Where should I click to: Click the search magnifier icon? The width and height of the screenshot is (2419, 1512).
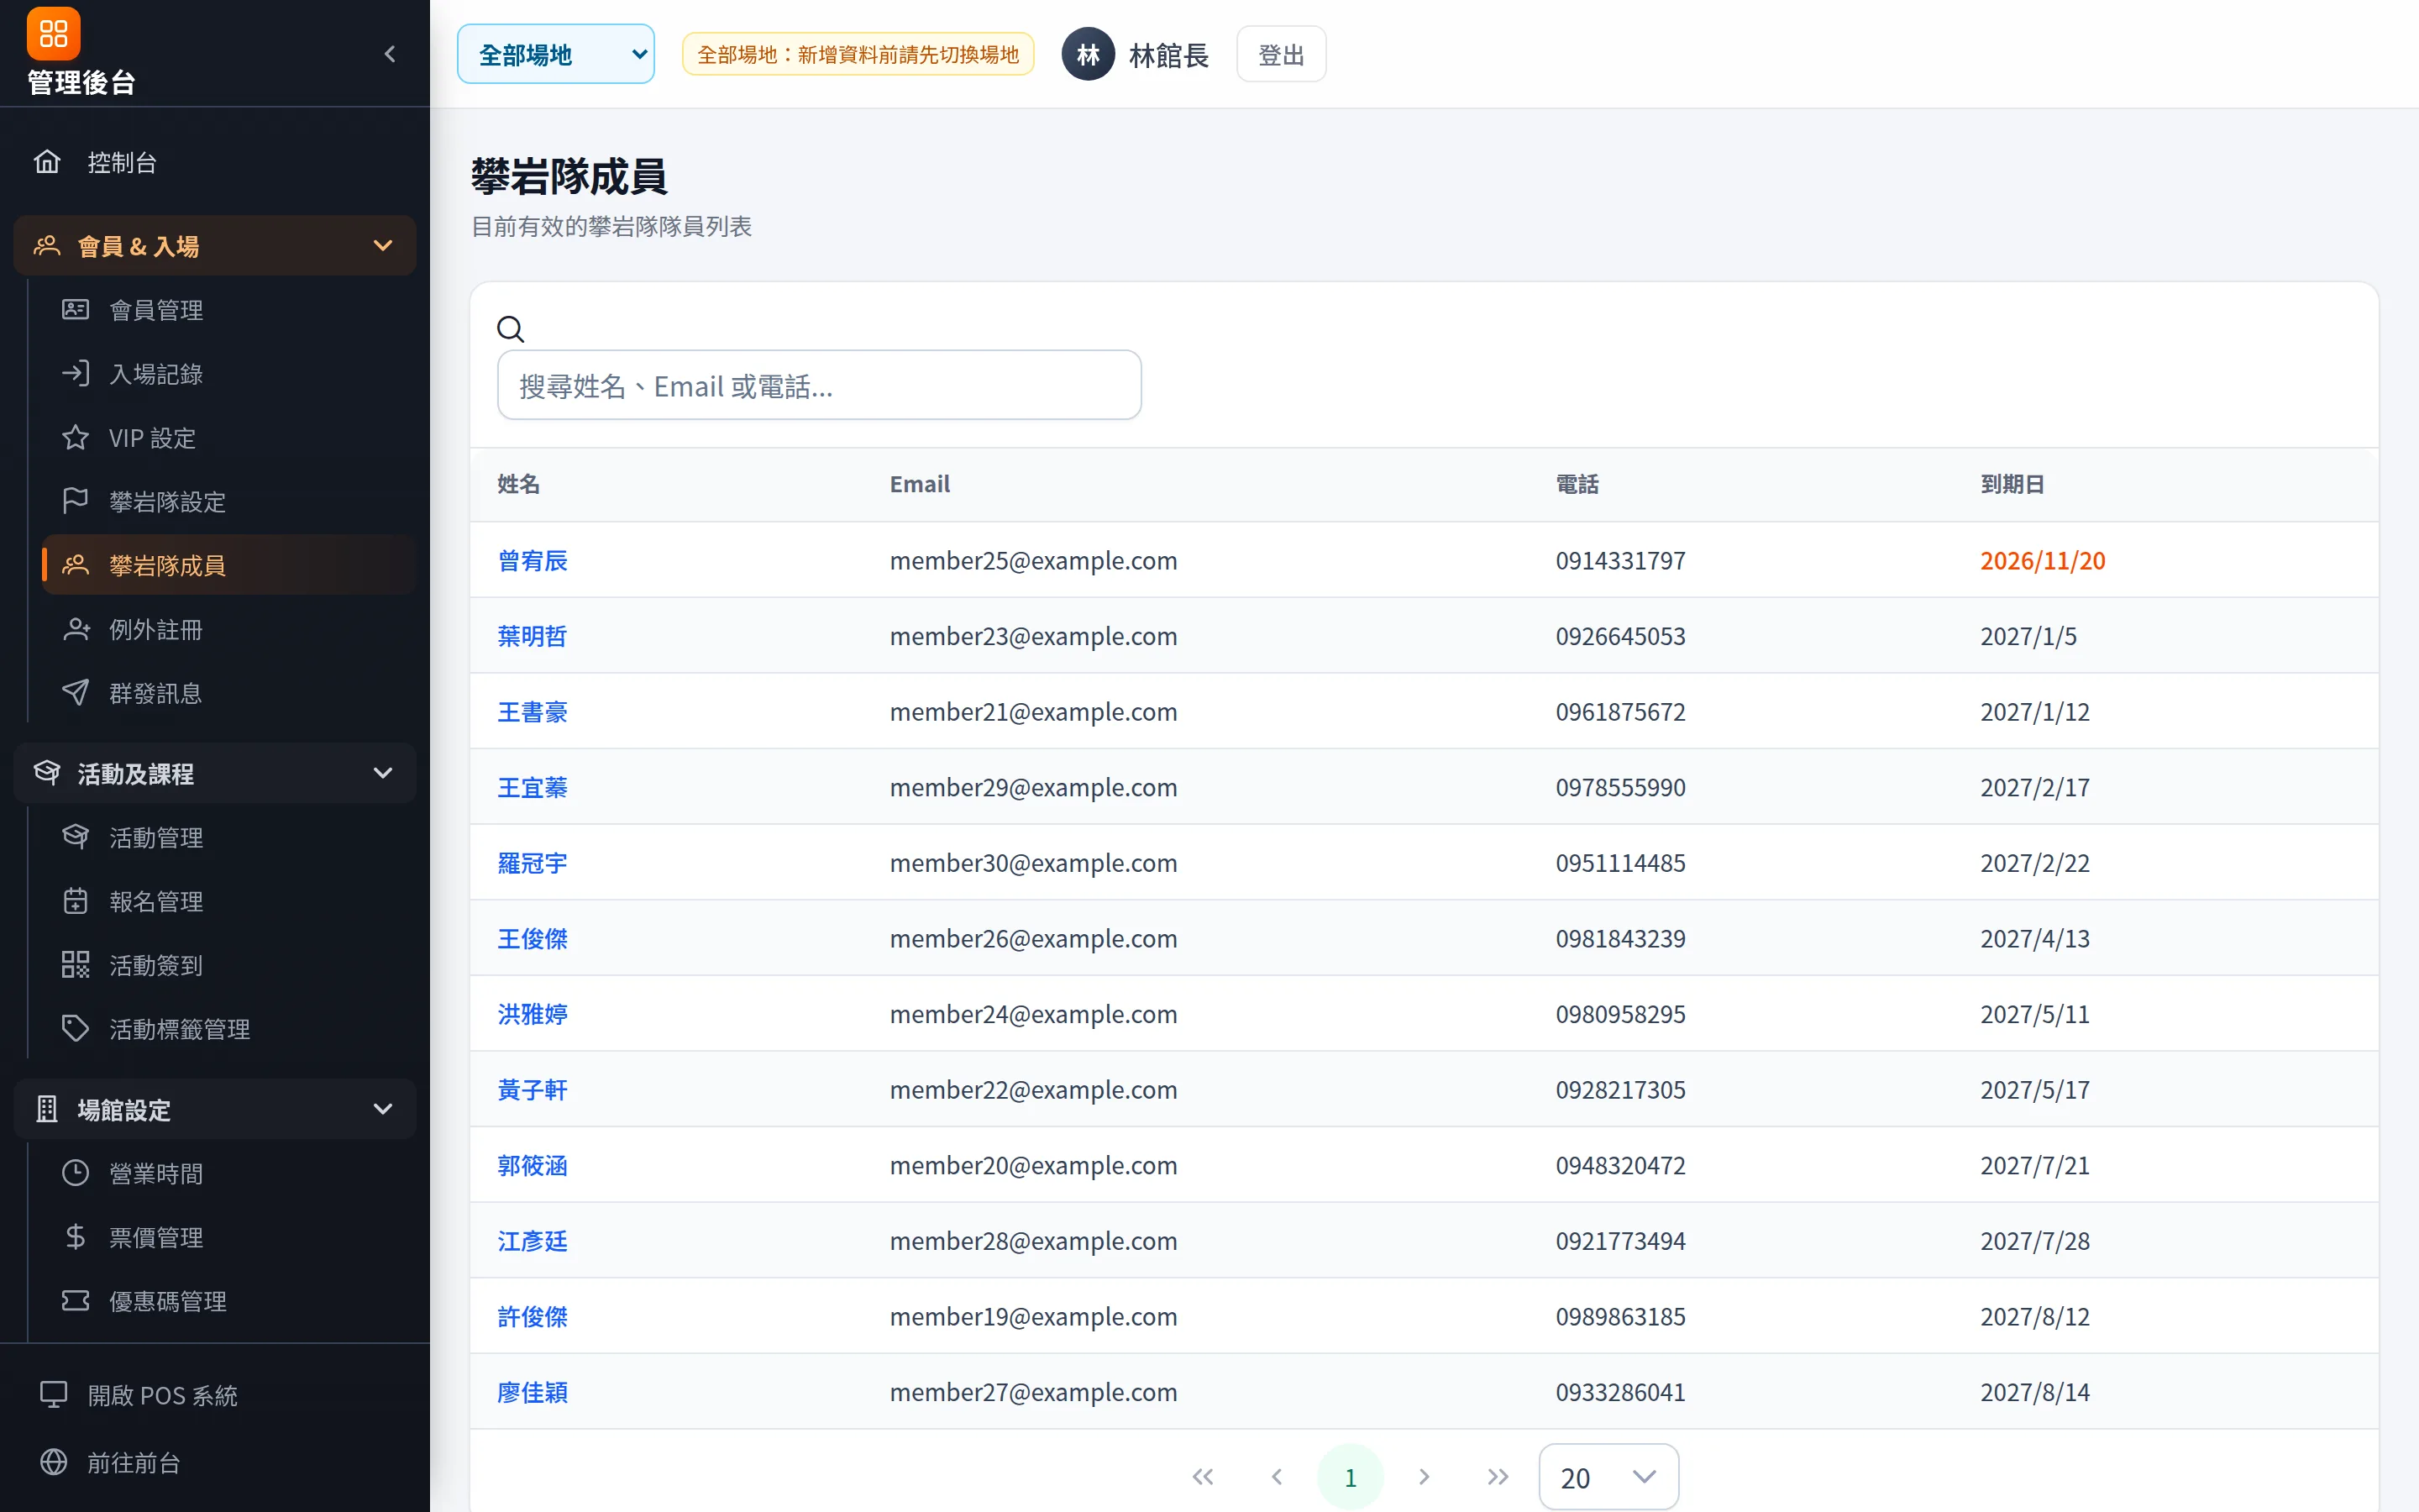click(x=511, y=329)
